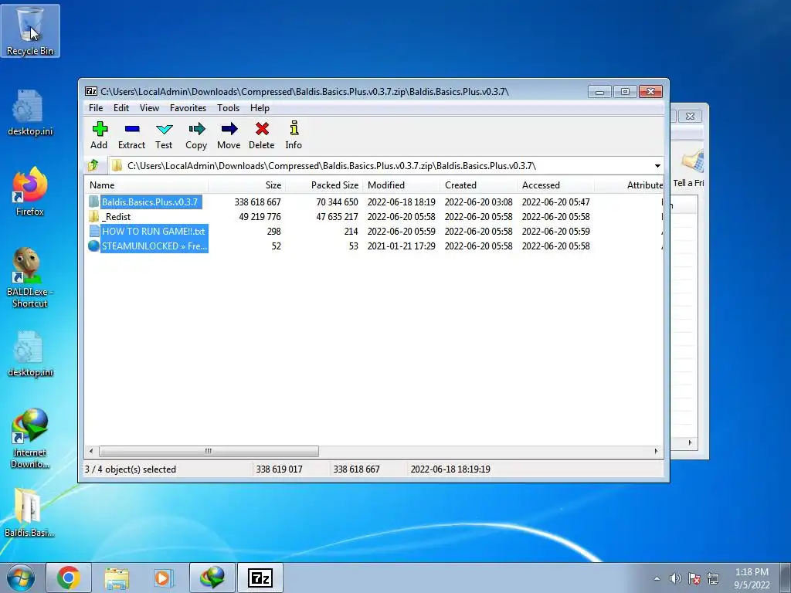
Task: Open the Tools menu
Action: pyautogui.click(x=229, y=108)
